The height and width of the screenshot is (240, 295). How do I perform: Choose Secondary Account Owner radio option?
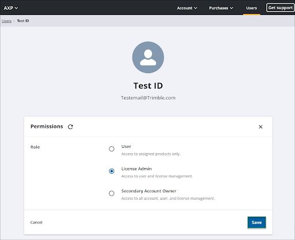(112, 193)
